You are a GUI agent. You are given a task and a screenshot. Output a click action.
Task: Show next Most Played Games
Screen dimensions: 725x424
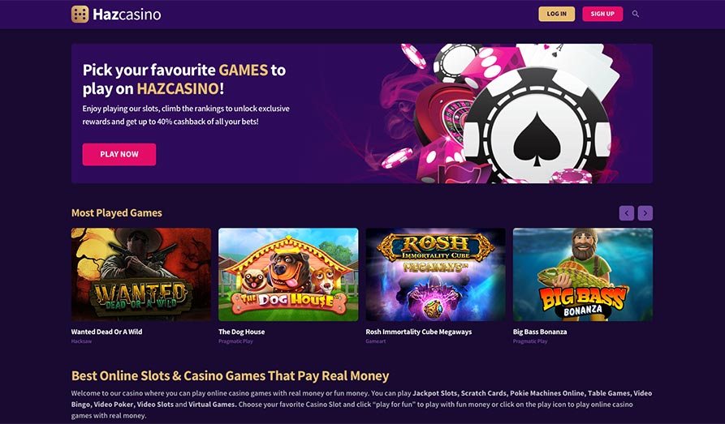(645, 213)
